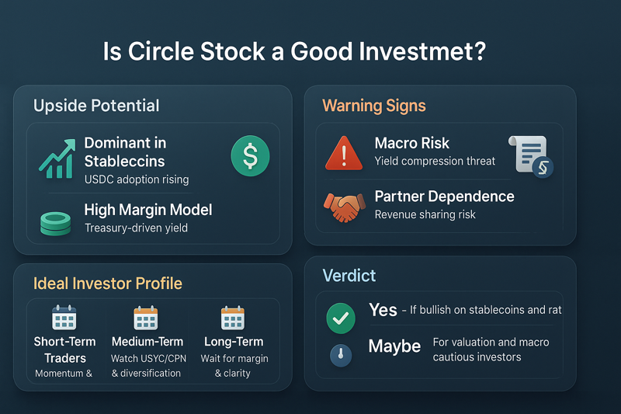Click the Upside Potential heading
621x414 pixels.
pyautogui.click(x=96, y=106)
